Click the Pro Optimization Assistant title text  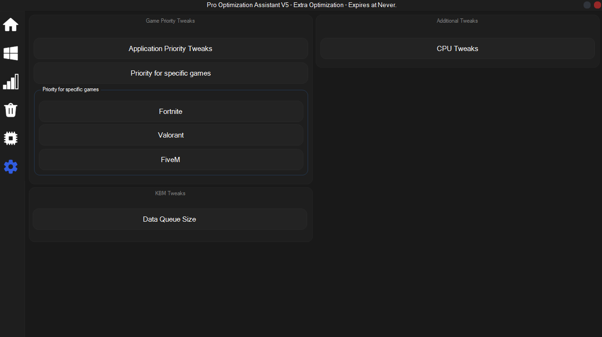[x=301, y=5]
